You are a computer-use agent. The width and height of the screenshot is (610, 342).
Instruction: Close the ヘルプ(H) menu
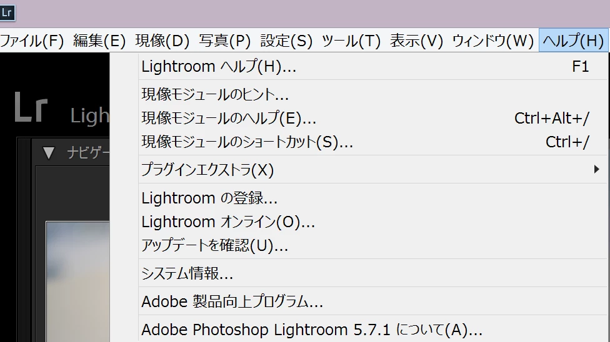[573, 41]
